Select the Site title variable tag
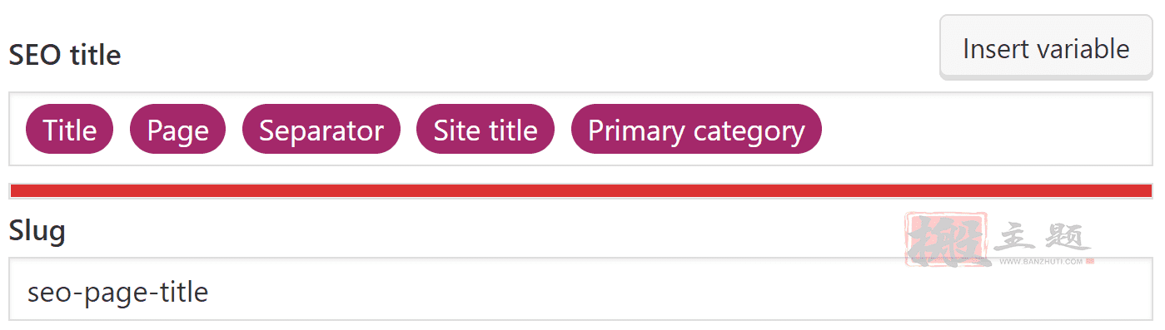1165x330 pixels. (485, 130)
